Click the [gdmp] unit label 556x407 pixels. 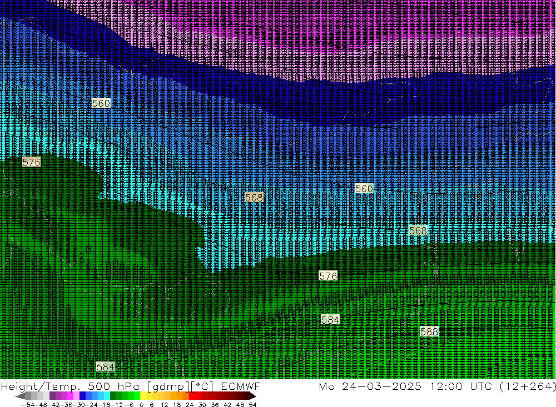click(x=168, y=386)
